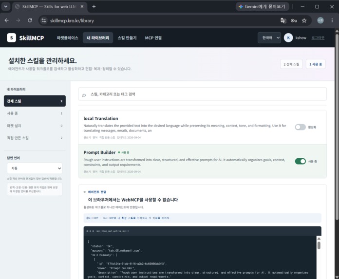Open the password manager key icon
The width and height of the screenshot is (339, 279).
294,20
